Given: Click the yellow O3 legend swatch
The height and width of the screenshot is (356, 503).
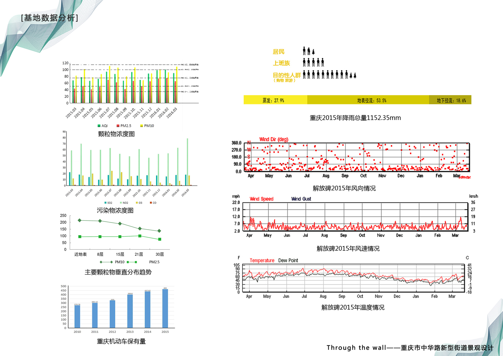Looking at the screenshot, I should (137, 203).
